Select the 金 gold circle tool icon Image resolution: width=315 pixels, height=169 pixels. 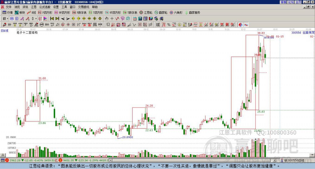(x=179, y=25)
